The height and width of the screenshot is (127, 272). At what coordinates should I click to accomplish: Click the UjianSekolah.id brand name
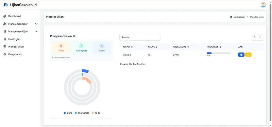[x=23, y=5]
